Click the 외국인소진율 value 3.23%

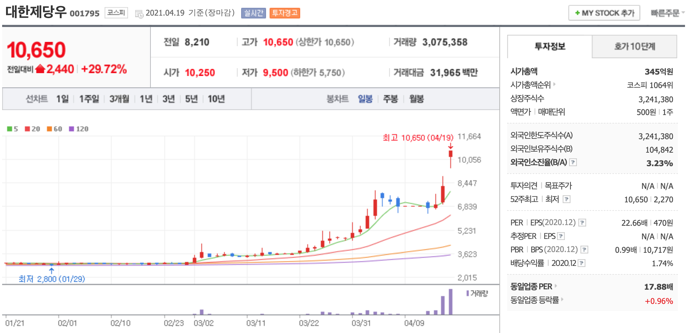point(659,163)
